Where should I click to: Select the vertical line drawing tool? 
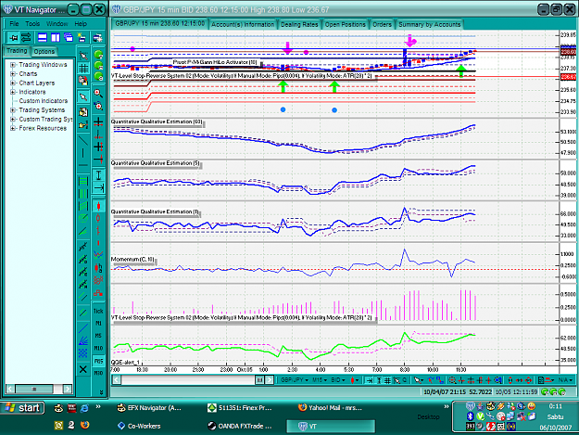83,153
